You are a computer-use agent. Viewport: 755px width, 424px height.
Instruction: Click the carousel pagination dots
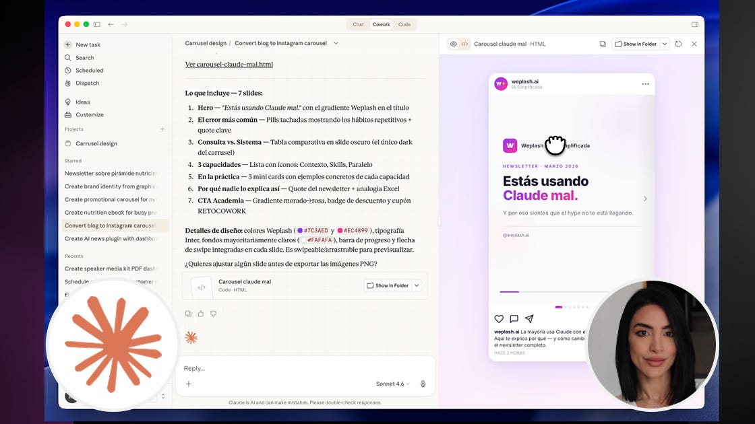coord(572,307)
